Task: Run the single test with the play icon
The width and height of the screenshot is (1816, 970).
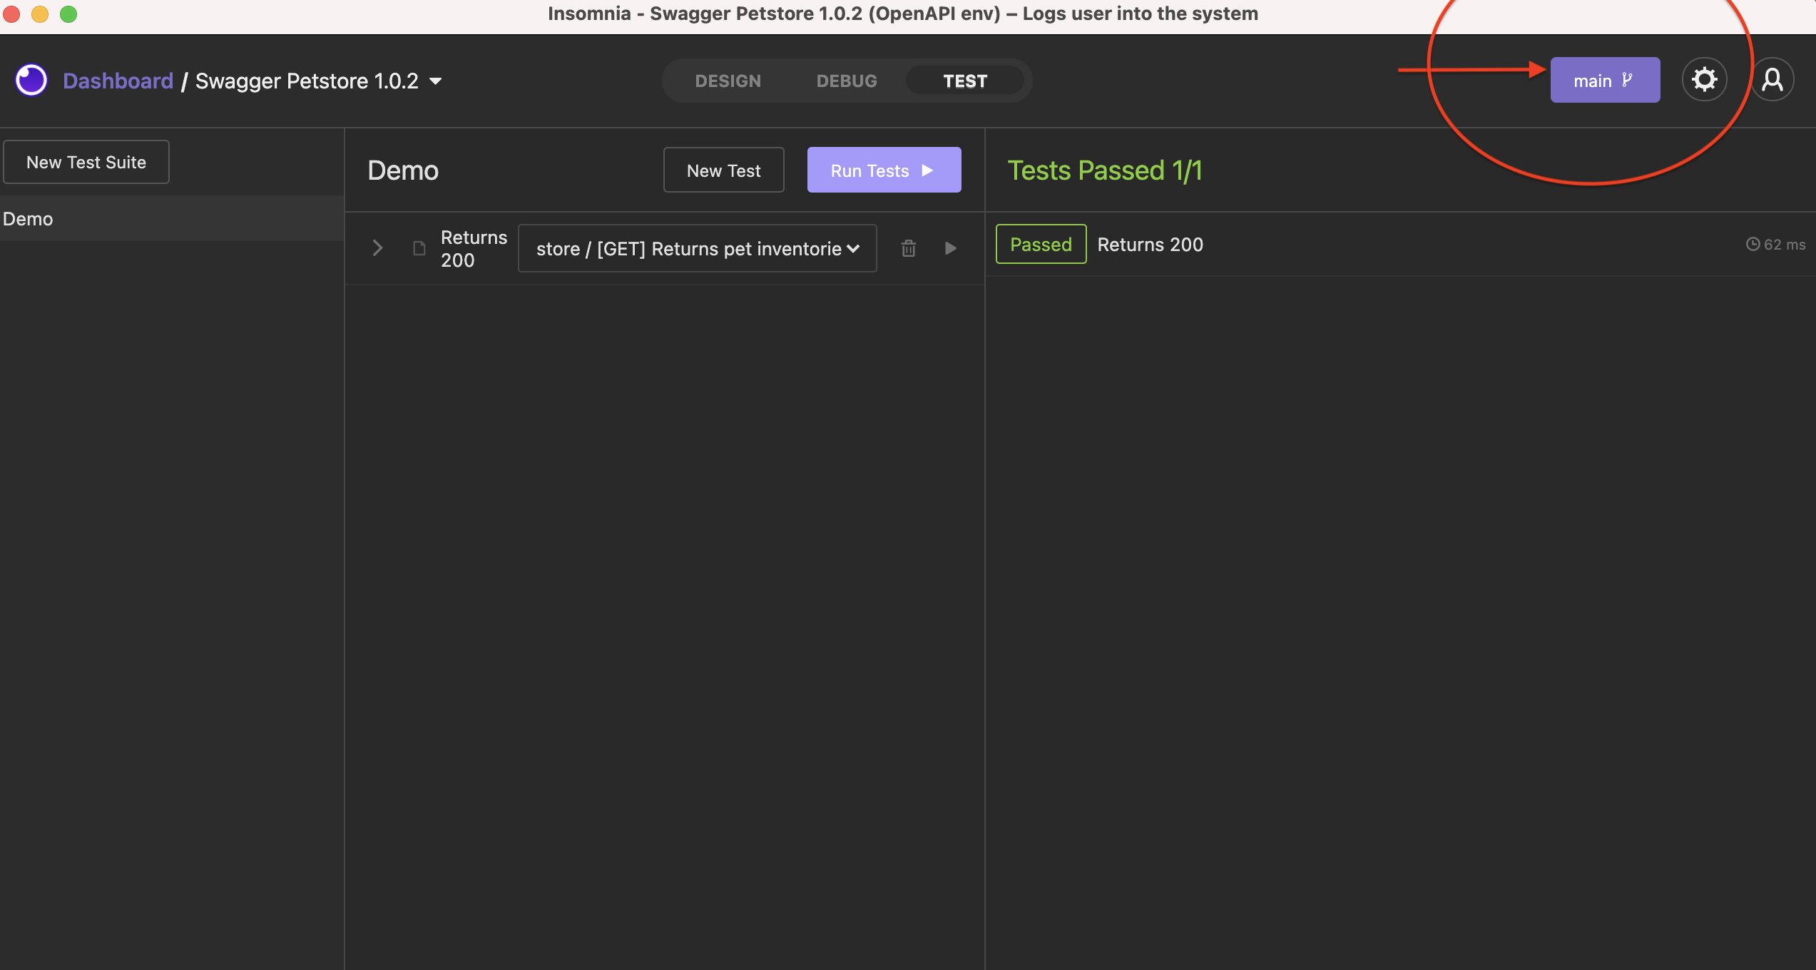Action: pos(950,248)
